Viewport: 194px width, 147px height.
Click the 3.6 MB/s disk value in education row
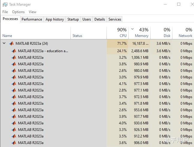point(163,51)
